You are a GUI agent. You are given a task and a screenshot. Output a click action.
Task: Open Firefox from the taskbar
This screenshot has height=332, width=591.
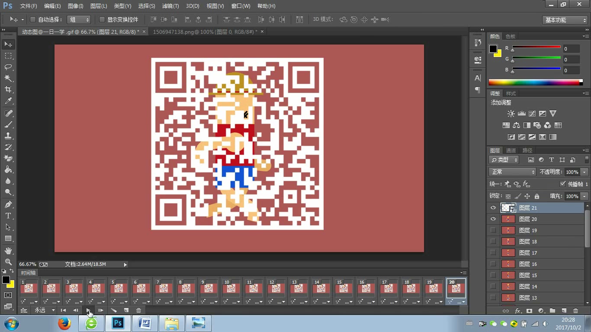point(64,323)
